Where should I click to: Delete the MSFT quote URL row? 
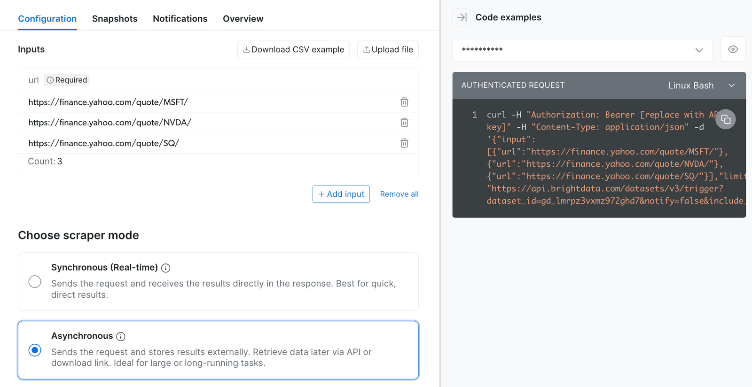[404, 102]
